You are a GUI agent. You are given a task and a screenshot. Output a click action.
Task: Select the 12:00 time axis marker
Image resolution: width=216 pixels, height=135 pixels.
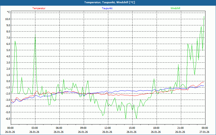pos(108,128)
